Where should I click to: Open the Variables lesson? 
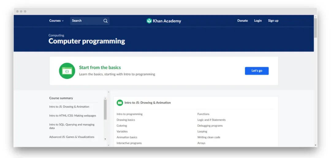point(122,131)
